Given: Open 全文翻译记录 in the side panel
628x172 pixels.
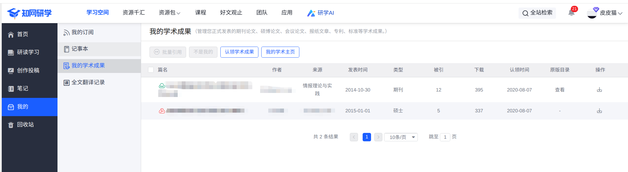Looking at the screenshot, I should point(88,83).
